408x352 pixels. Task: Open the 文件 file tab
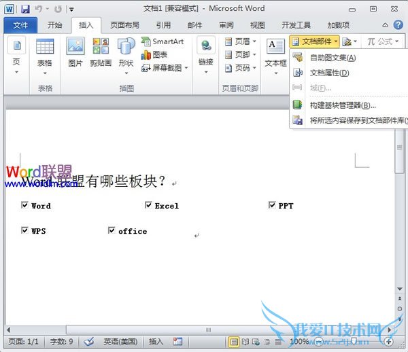pos(20,25)
